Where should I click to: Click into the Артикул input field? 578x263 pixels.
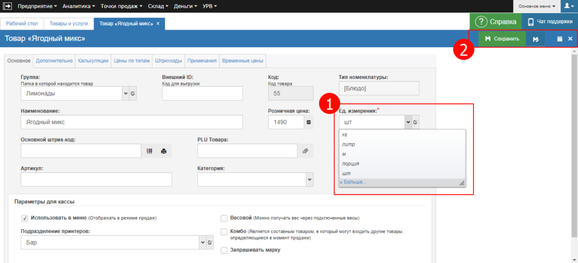pyautogui.click(x=96, y=179)
